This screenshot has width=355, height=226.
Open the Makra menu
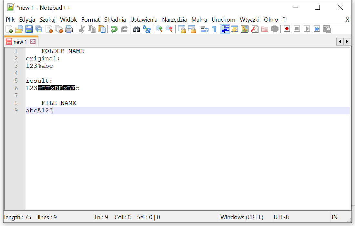click(x=199, y=20)
